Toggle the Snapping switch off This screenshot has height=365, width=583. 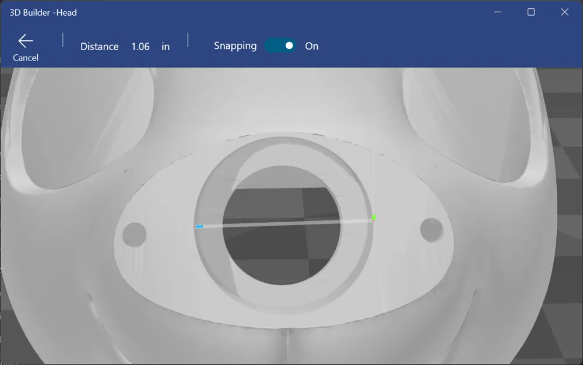(x=280, y=45)
